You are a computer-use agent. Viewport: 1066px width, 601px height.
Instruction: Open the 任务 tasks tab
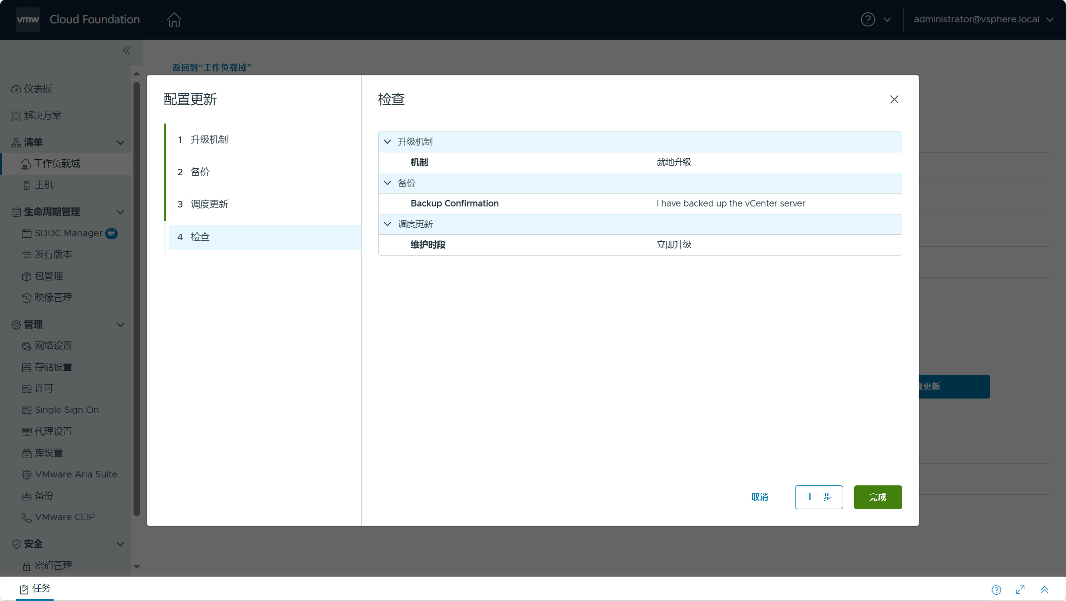35,589
